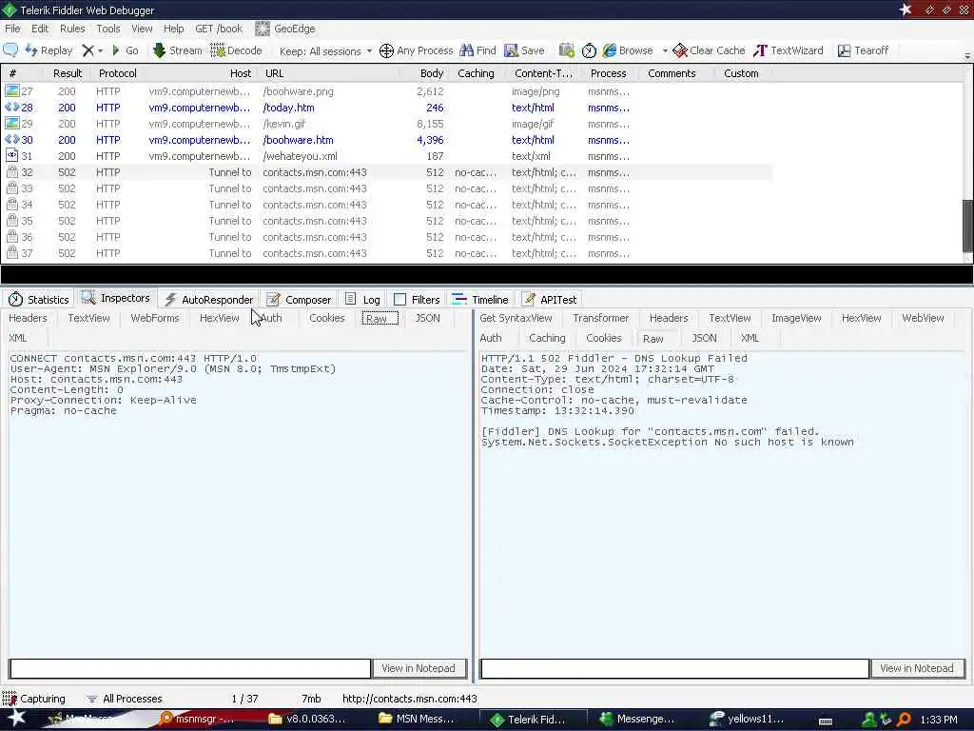Click the GeoEdge menu icon

[x=263, y=29]
